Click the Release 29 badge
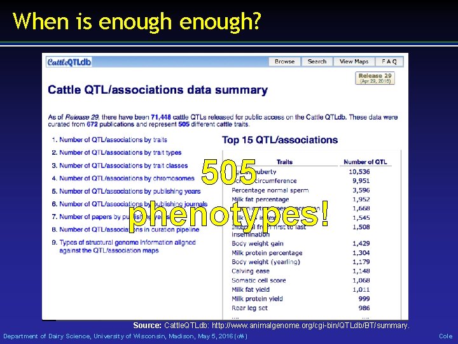The image size is (458, 344). pos(375,78)
